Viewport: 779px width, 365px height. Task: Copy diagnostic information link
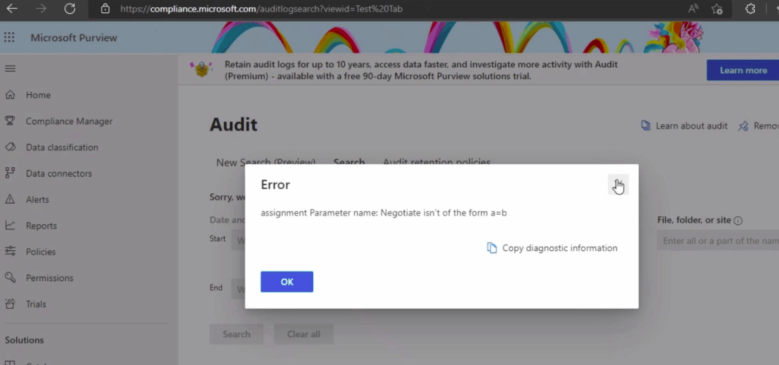pyautogui.click(x=552, y=247)
